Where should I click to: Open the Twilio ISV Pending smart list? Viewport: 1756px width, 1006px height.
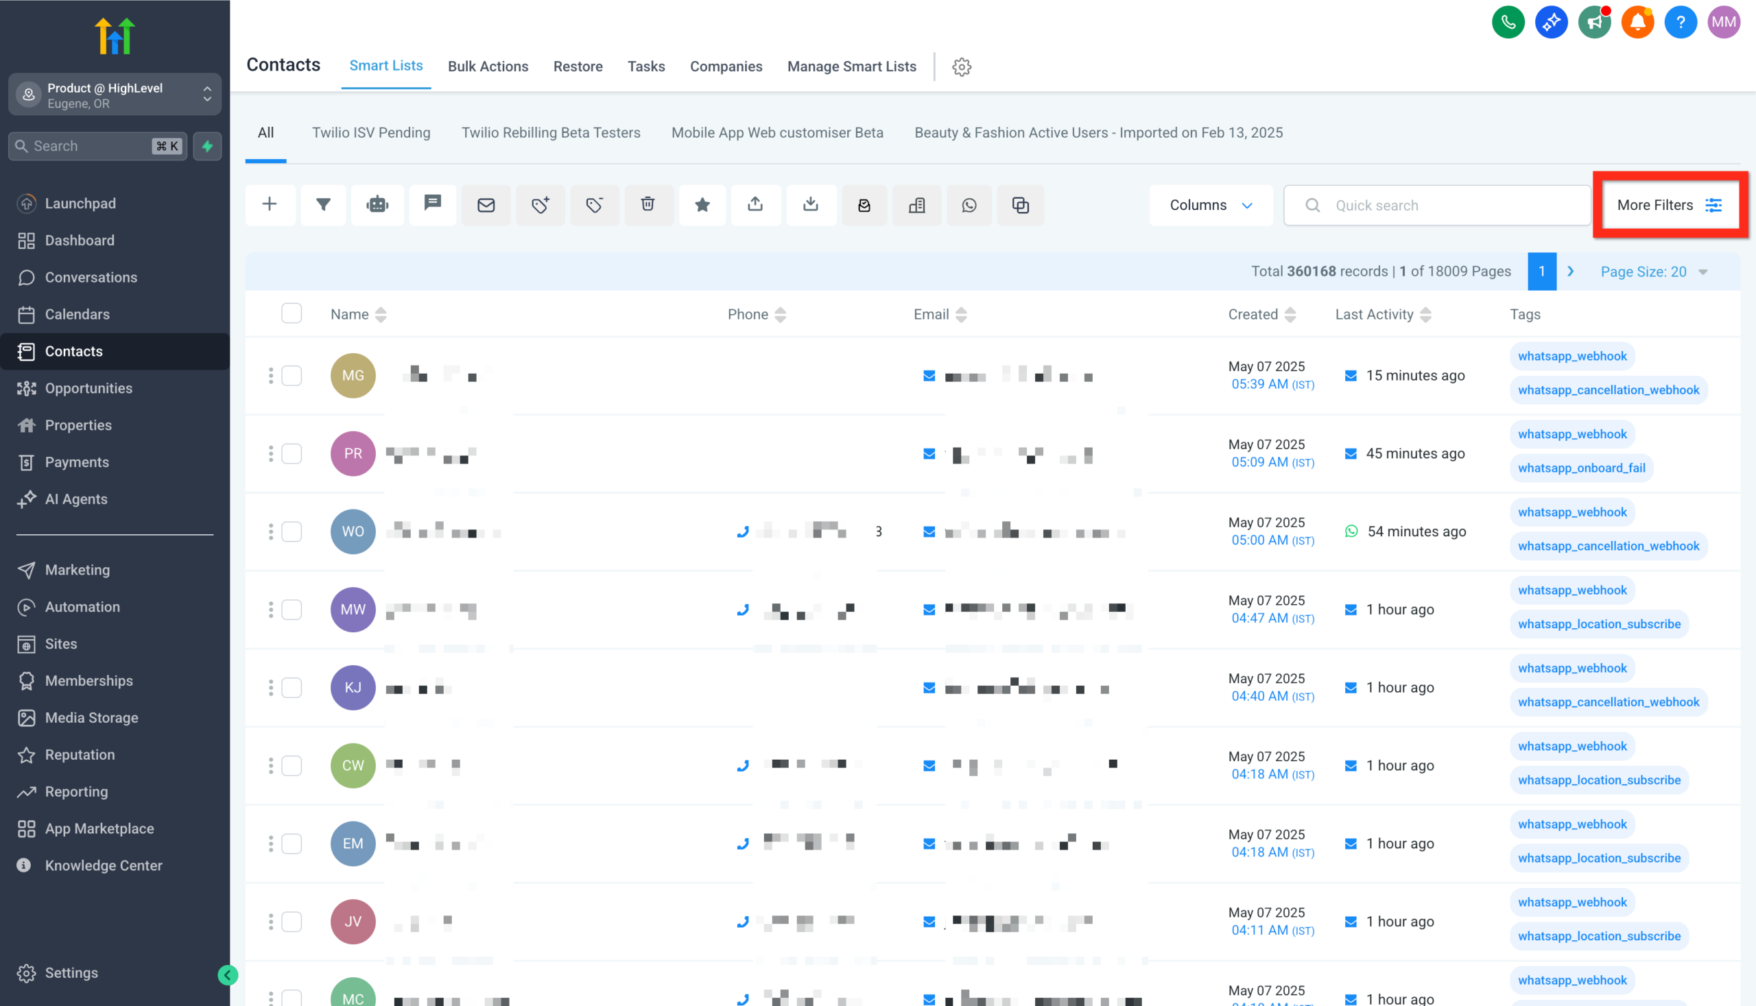coord(370,132)
